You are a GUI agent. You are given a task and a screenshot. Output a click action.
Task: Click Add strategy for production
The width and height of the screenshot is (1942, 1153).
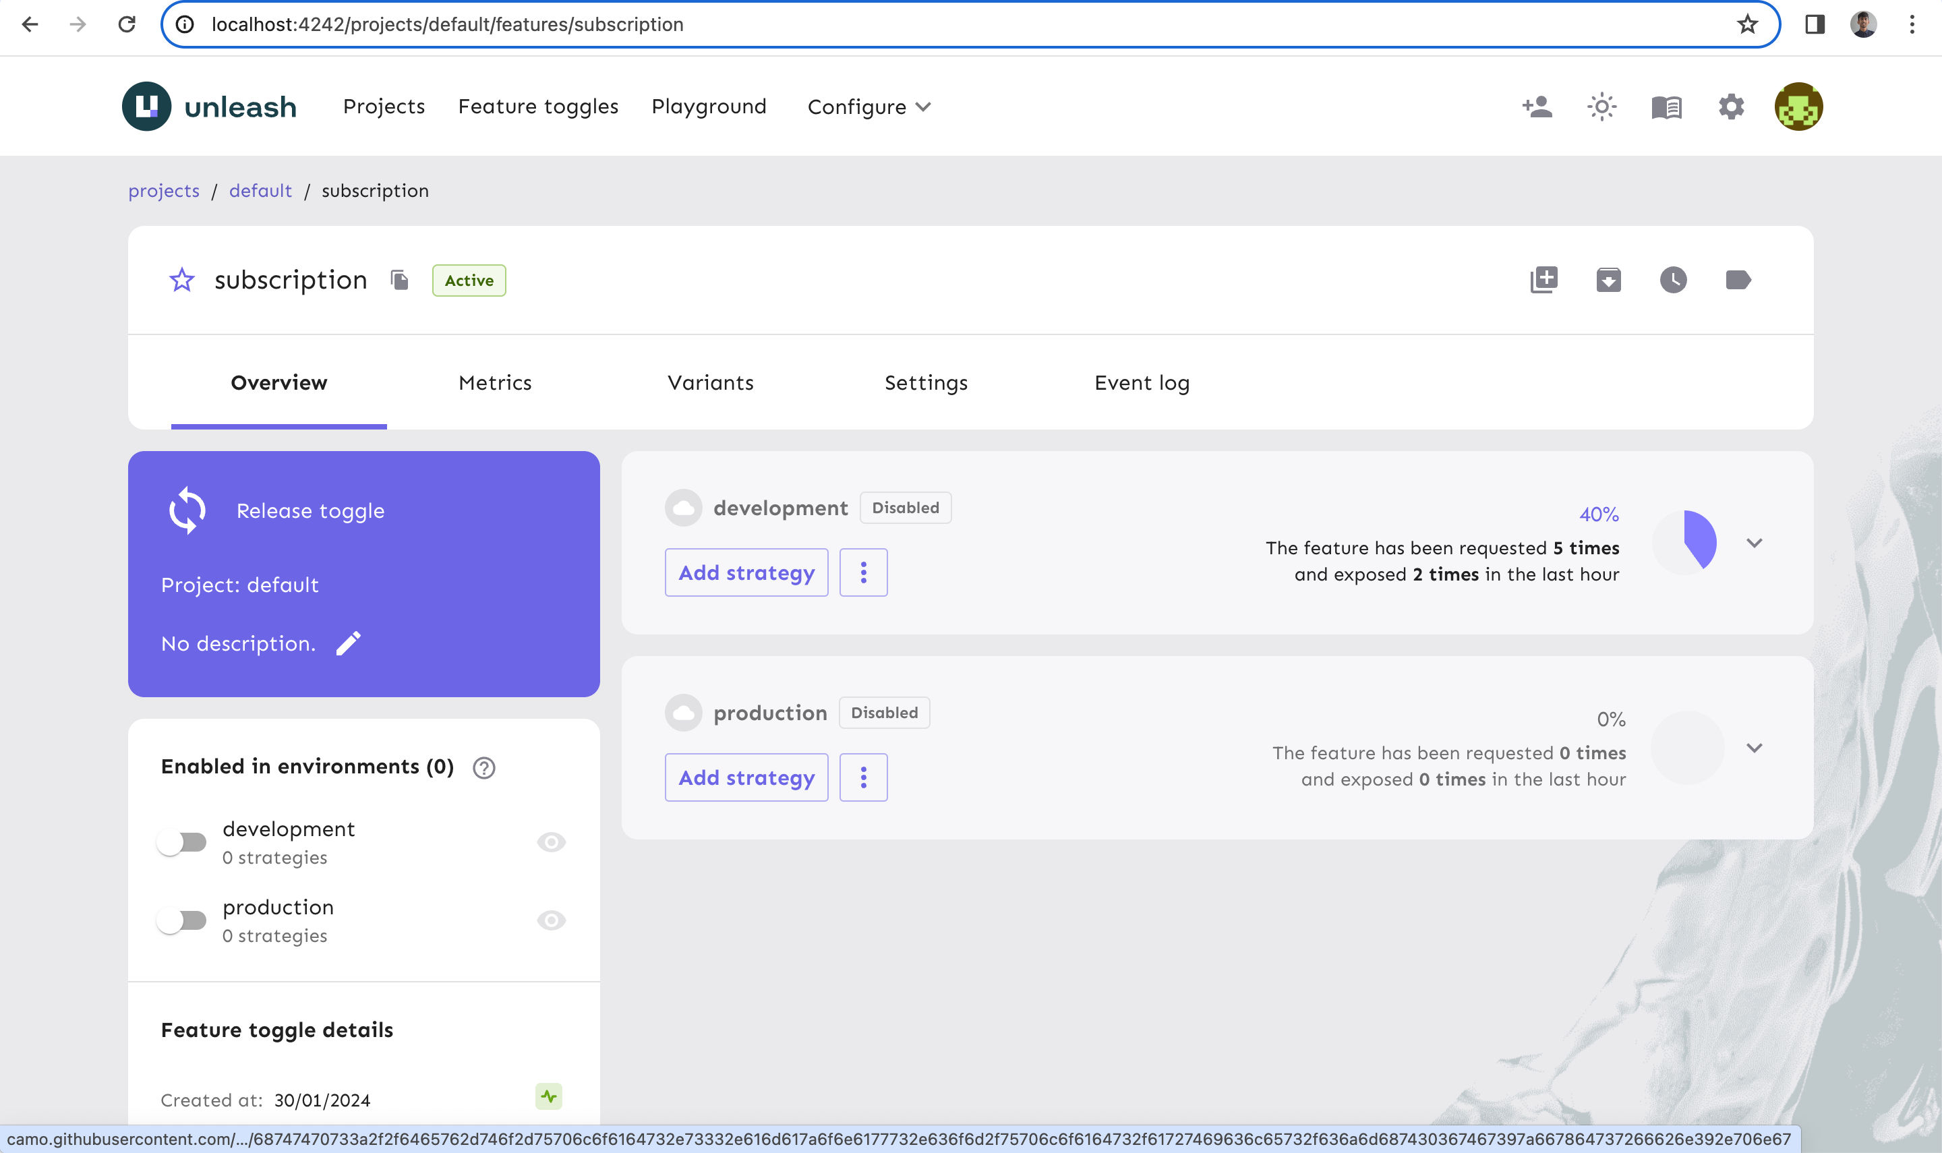(x=745, y=777)
